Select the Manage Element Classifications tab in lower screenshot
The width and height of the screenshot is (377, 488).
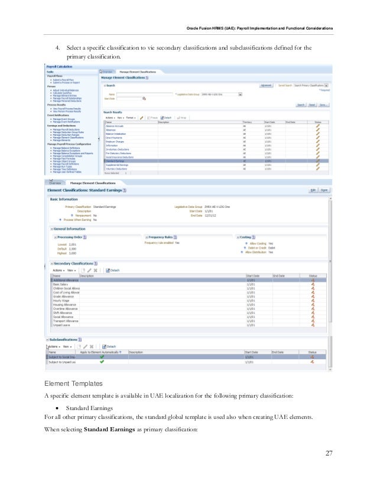[93, 183]
